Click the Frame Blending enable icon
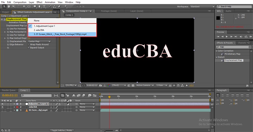 coord(78,96)
